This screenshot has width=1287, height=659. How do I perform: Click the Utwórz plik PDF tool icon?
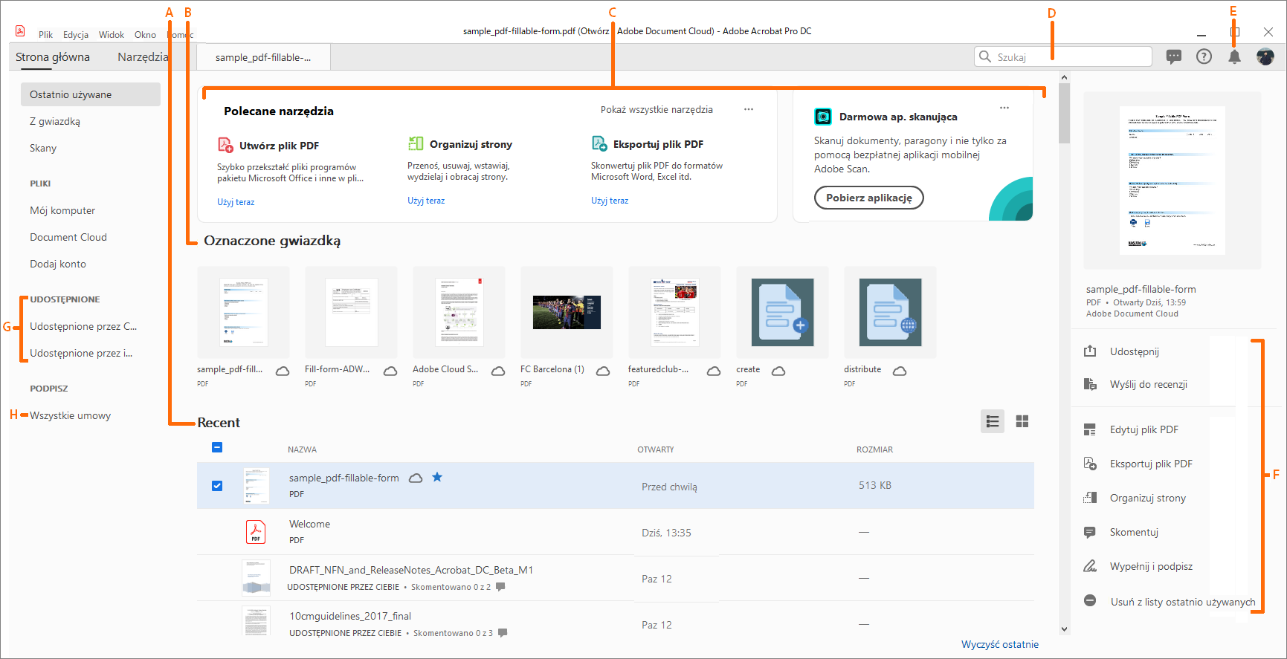[225, 145]
